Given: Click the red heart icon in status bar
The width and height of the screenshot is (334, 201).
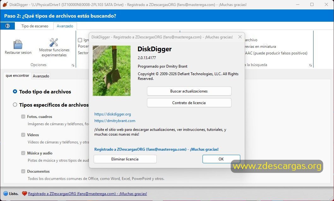Looking at the screenshot, I should pos(25,193).
